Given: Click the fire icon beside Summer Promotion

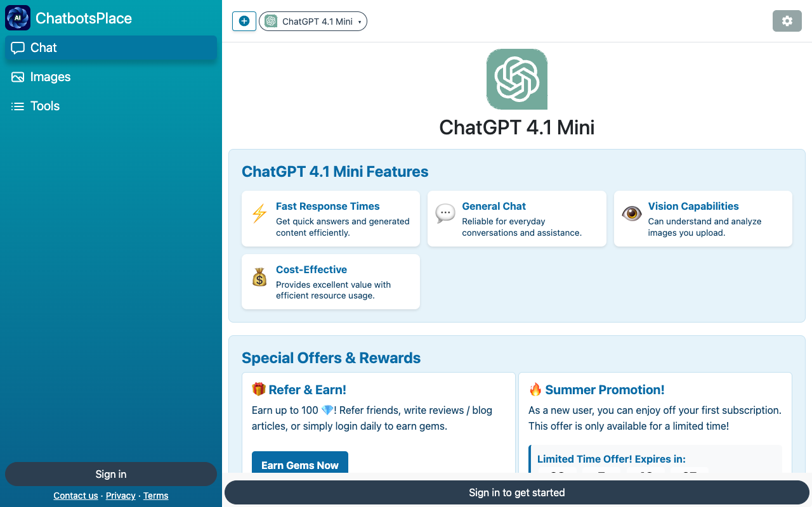Looking at the screenshot, I should coord(535,389).
